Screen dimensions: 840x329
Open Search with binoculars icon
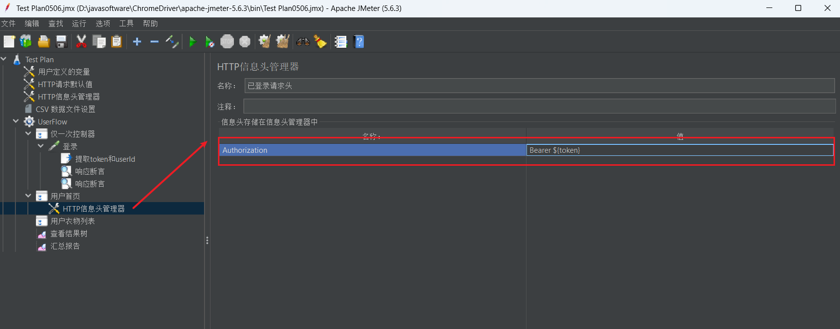[x=303, y=42]
